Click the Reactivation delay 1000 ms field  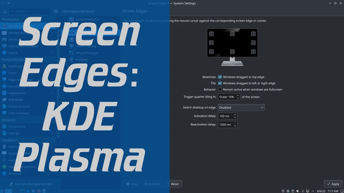click(228, 124)
